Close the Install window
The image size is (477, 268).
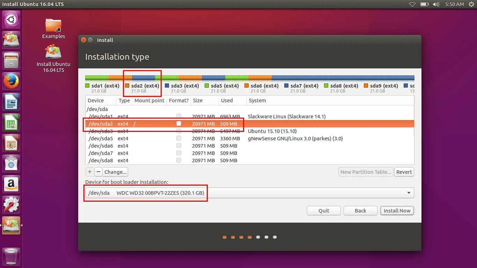click(x=83, y=40)
